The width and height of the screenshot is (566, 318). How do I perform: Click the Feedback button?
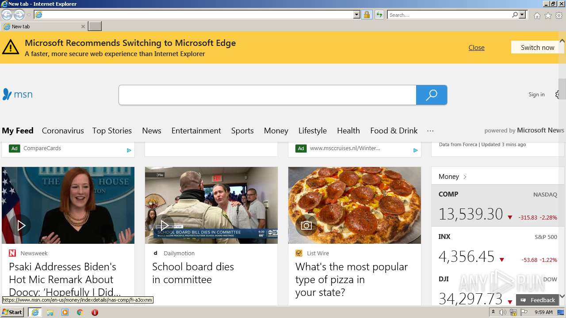(x=538, y=300)
